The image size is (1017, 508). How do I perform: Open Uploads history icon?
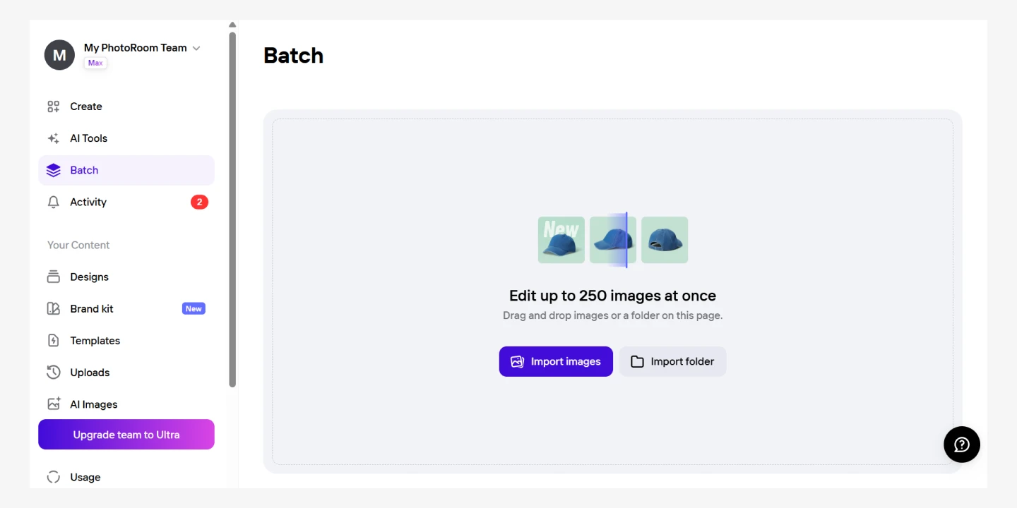(54, 373)
